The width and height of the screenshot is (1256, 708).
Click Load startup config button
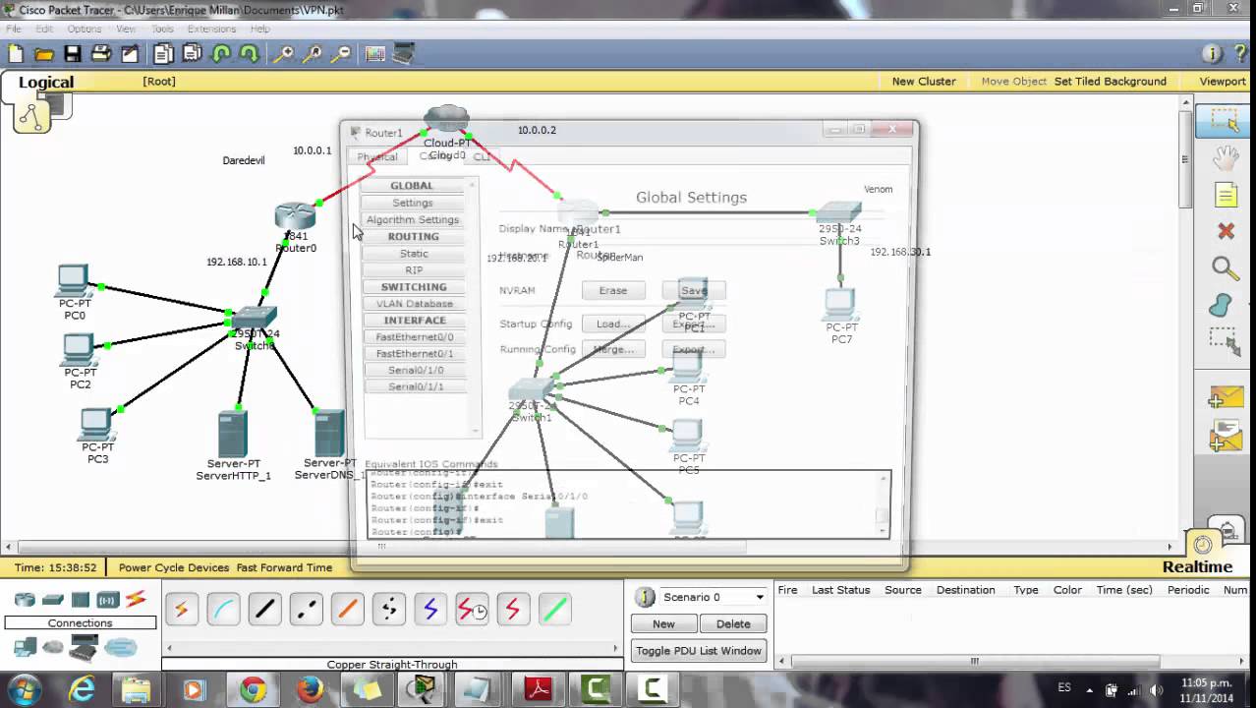[613, 324]
